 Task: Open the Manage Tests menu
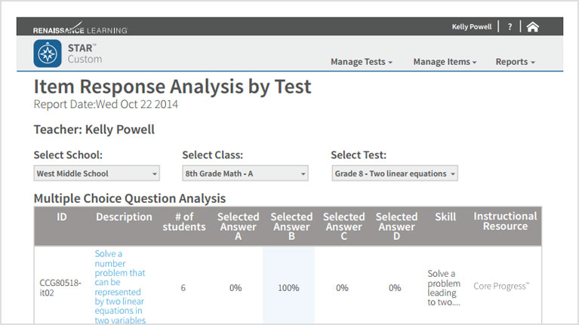(361, 62)
